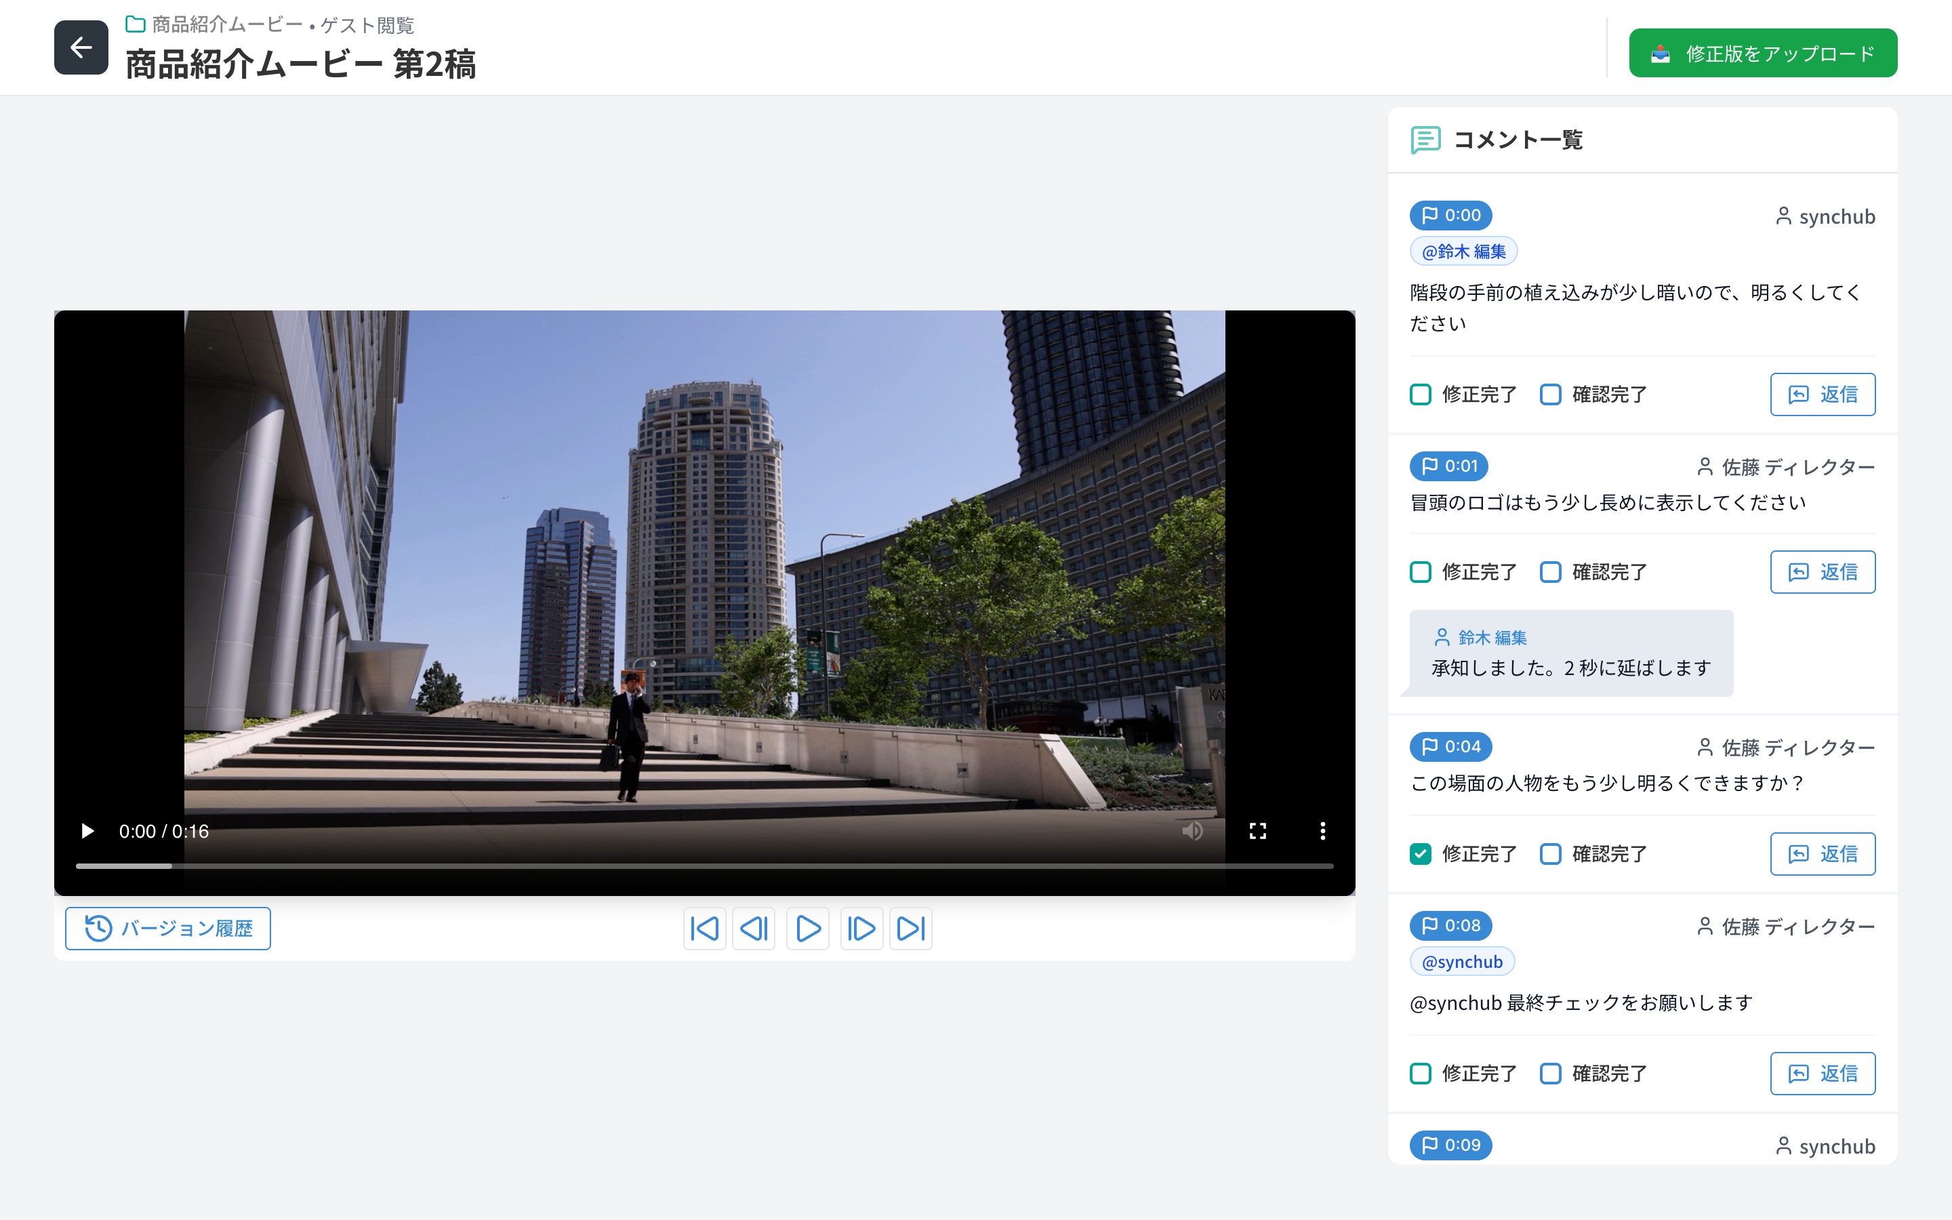Reply to the 冒頭のロゴ comment with 返信

pos(1822,572)
